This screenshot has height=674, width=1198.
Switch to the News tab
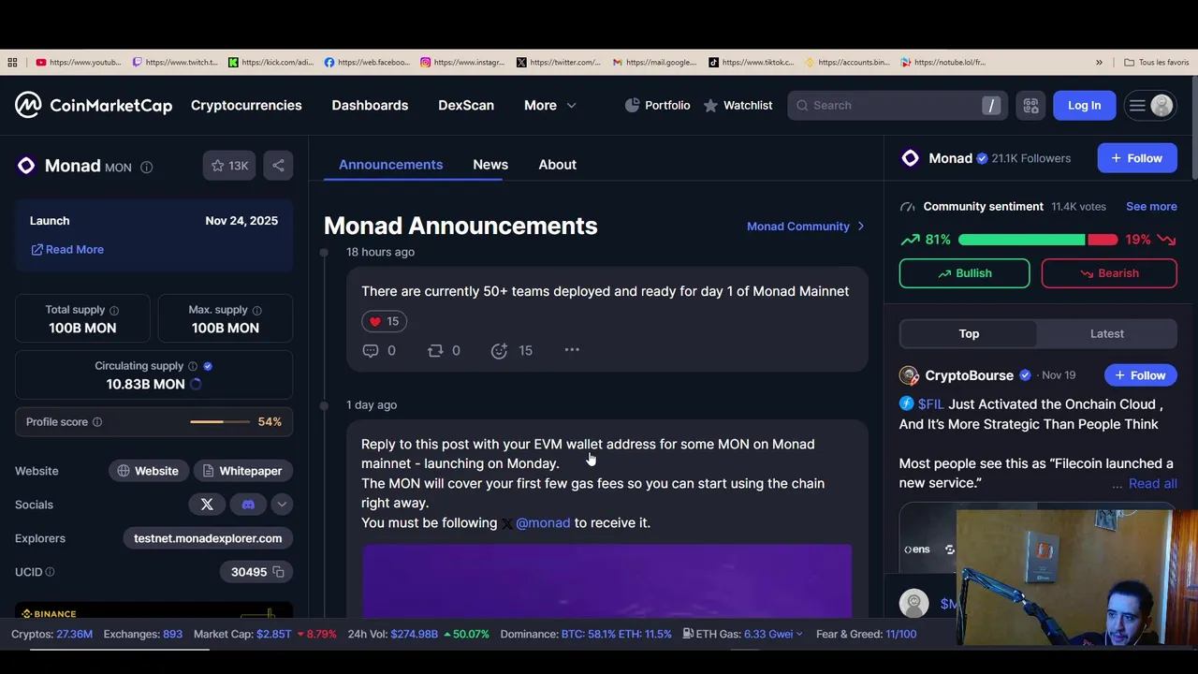click(490, 165)
